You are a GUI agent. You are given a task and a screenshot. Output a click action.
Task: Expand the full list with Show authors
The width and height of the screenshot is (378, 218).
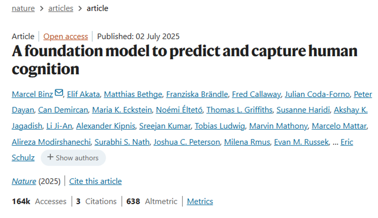pos(73,158)
